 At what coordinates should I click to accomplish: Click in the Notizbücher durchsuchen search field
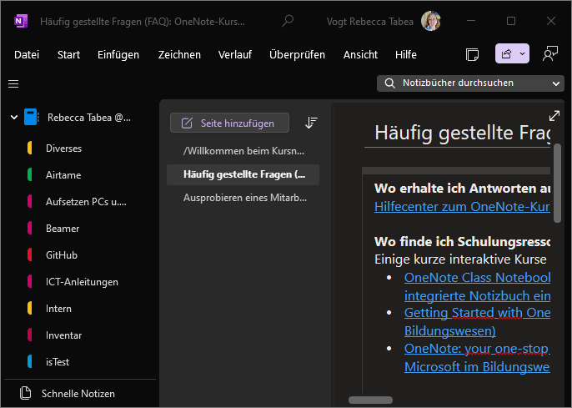point(470,83)
